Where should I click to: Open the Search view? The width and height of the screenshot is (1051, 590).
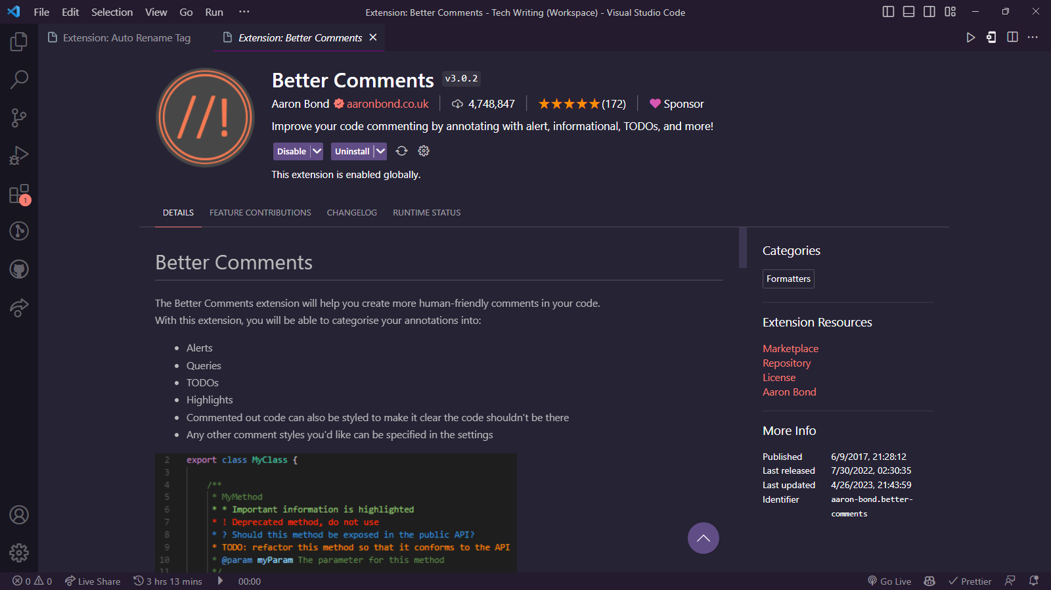click(19, 79)
